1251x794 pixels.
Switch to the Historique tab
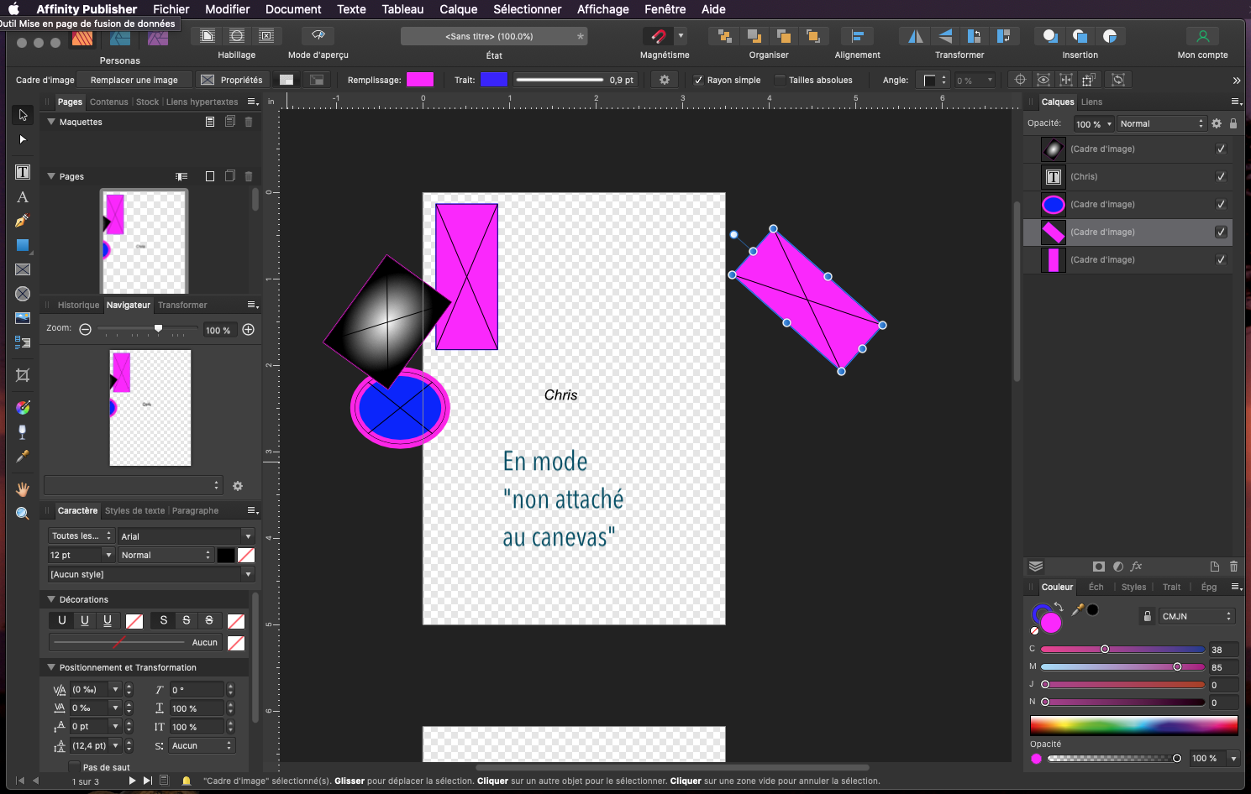coord(78,305)
